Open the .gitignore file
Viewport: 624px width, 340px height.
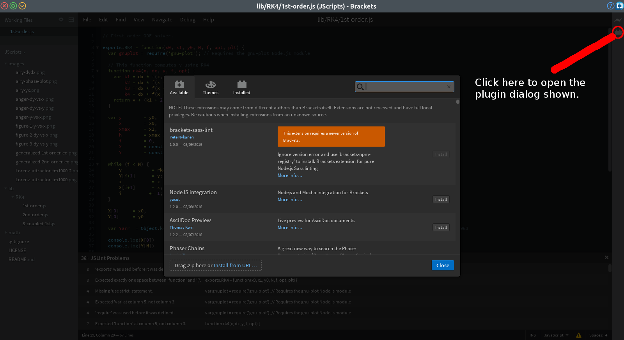[x=19, y=242]
